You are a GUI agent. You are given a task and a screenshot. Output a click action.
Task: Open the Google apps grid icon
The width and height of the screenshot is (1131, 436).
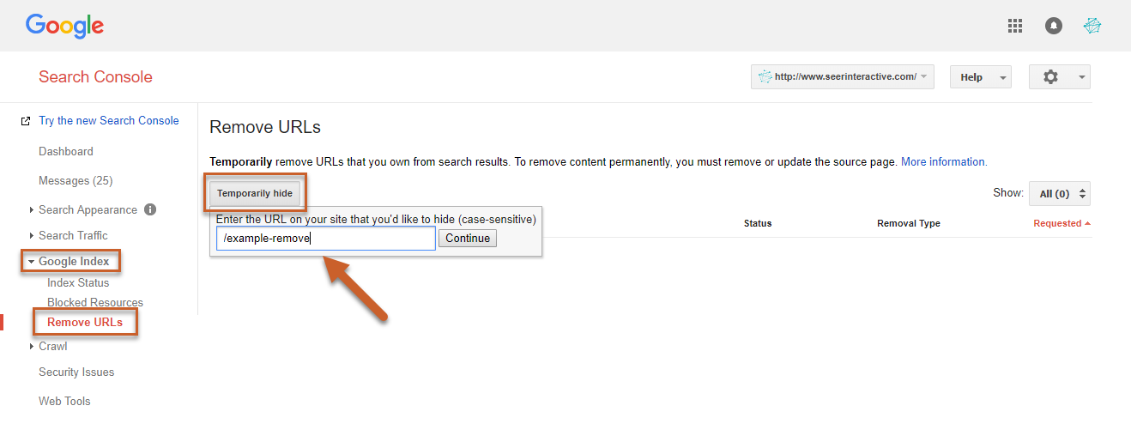1015,26
